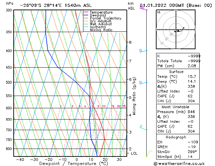Click the '©weatheronline.co.uk' credit
Viewport: 215px width, 166px height.
pos(179,164)
